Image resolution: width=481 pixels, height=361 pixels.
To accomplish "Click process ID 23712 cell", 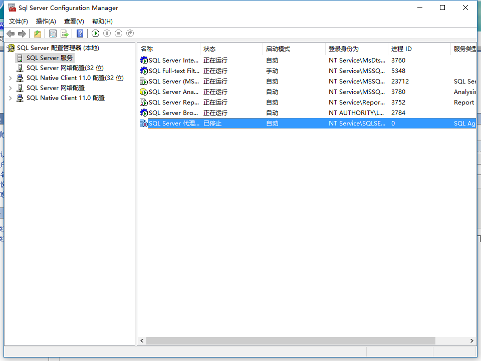I will 400,81.
